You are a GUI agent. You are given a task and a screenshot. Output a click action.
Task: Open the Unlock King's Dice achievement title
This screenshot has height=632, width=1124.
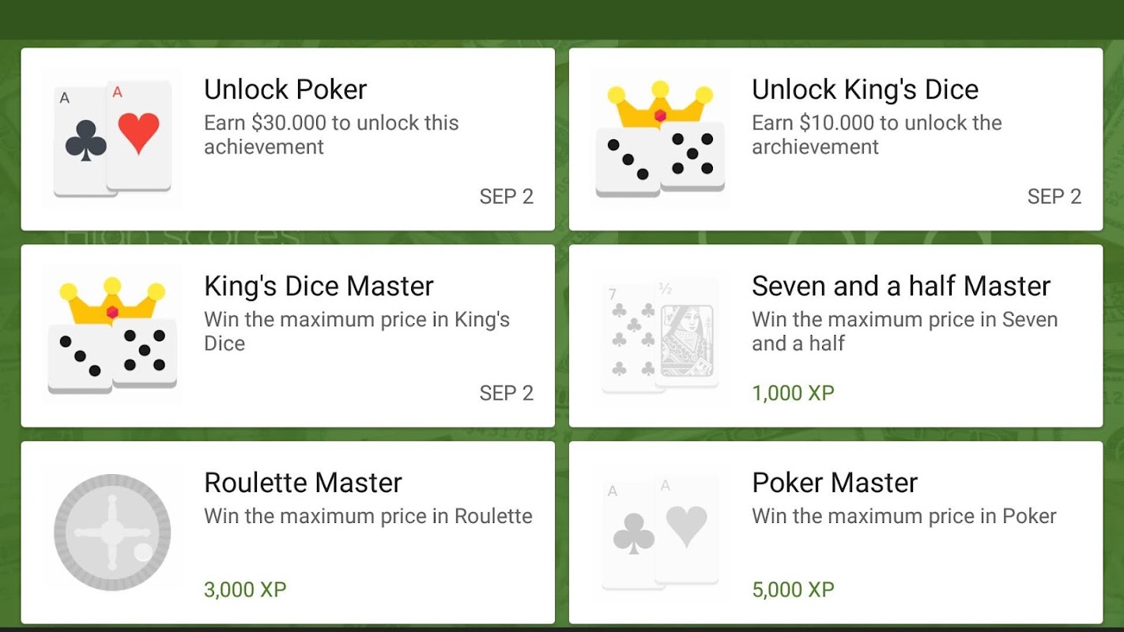(865, 89)
